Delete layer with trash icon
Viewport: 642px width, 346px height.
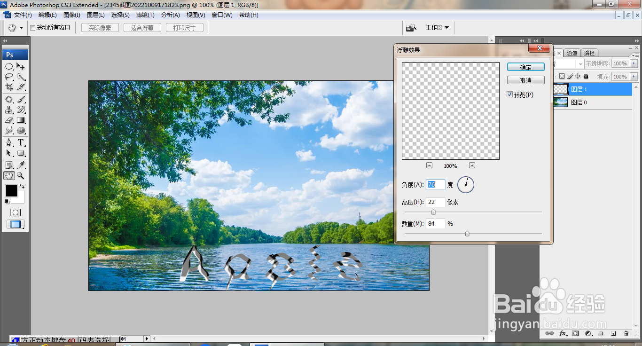coord(626,333)
